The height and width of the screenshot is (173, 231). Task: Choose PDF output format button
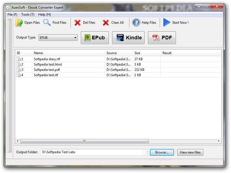pos(162,38)
